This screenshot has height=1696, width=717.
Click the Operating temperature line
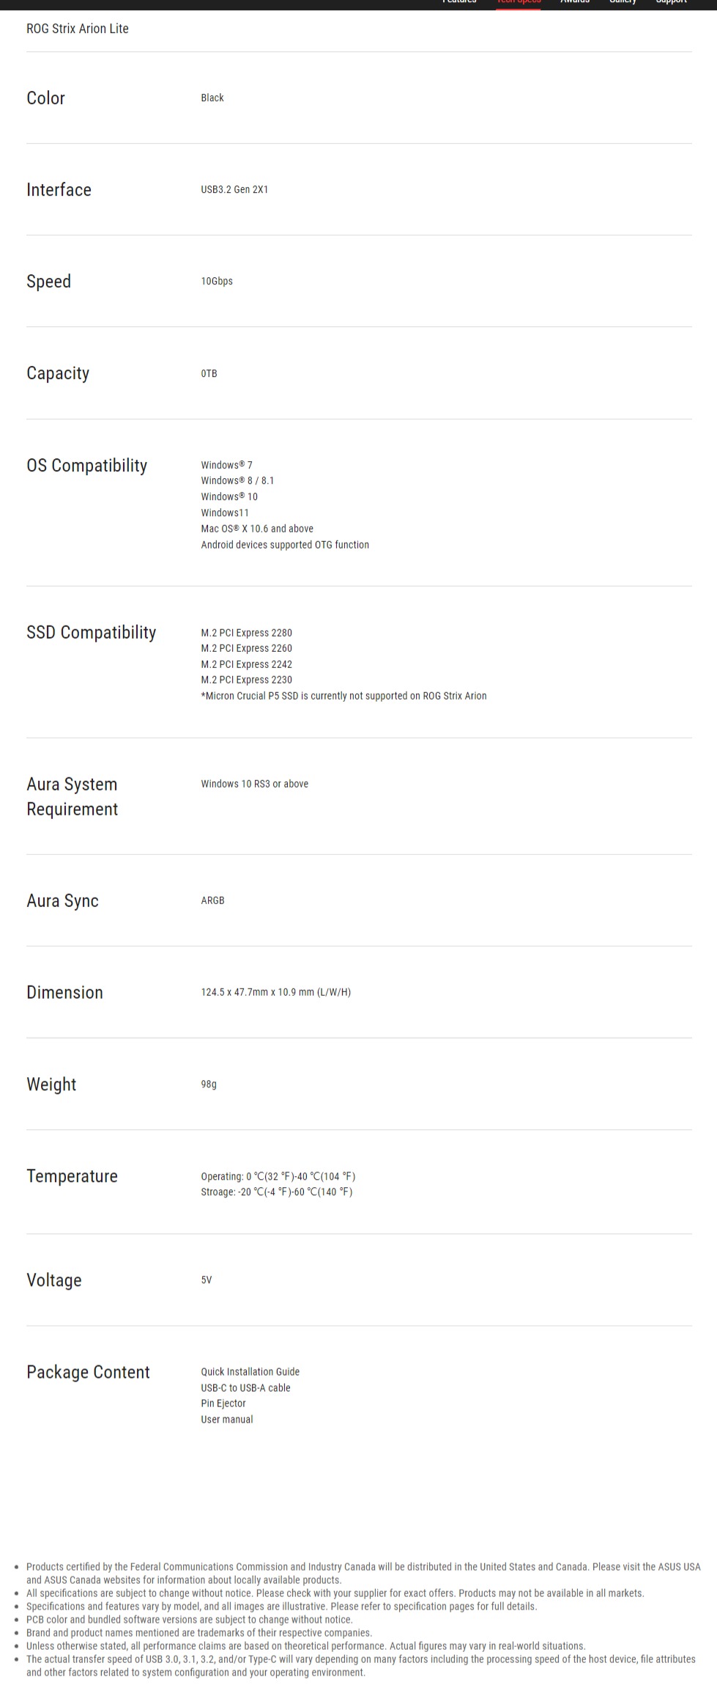pos(278,1176)
